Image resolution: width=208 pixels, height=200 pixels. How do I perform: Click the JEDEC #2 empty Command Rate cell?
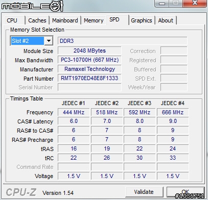coord(107,167)
